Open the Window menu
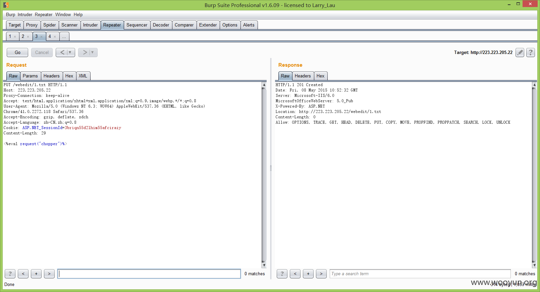This screenshot has height=292, width=540. coord(63,14)
